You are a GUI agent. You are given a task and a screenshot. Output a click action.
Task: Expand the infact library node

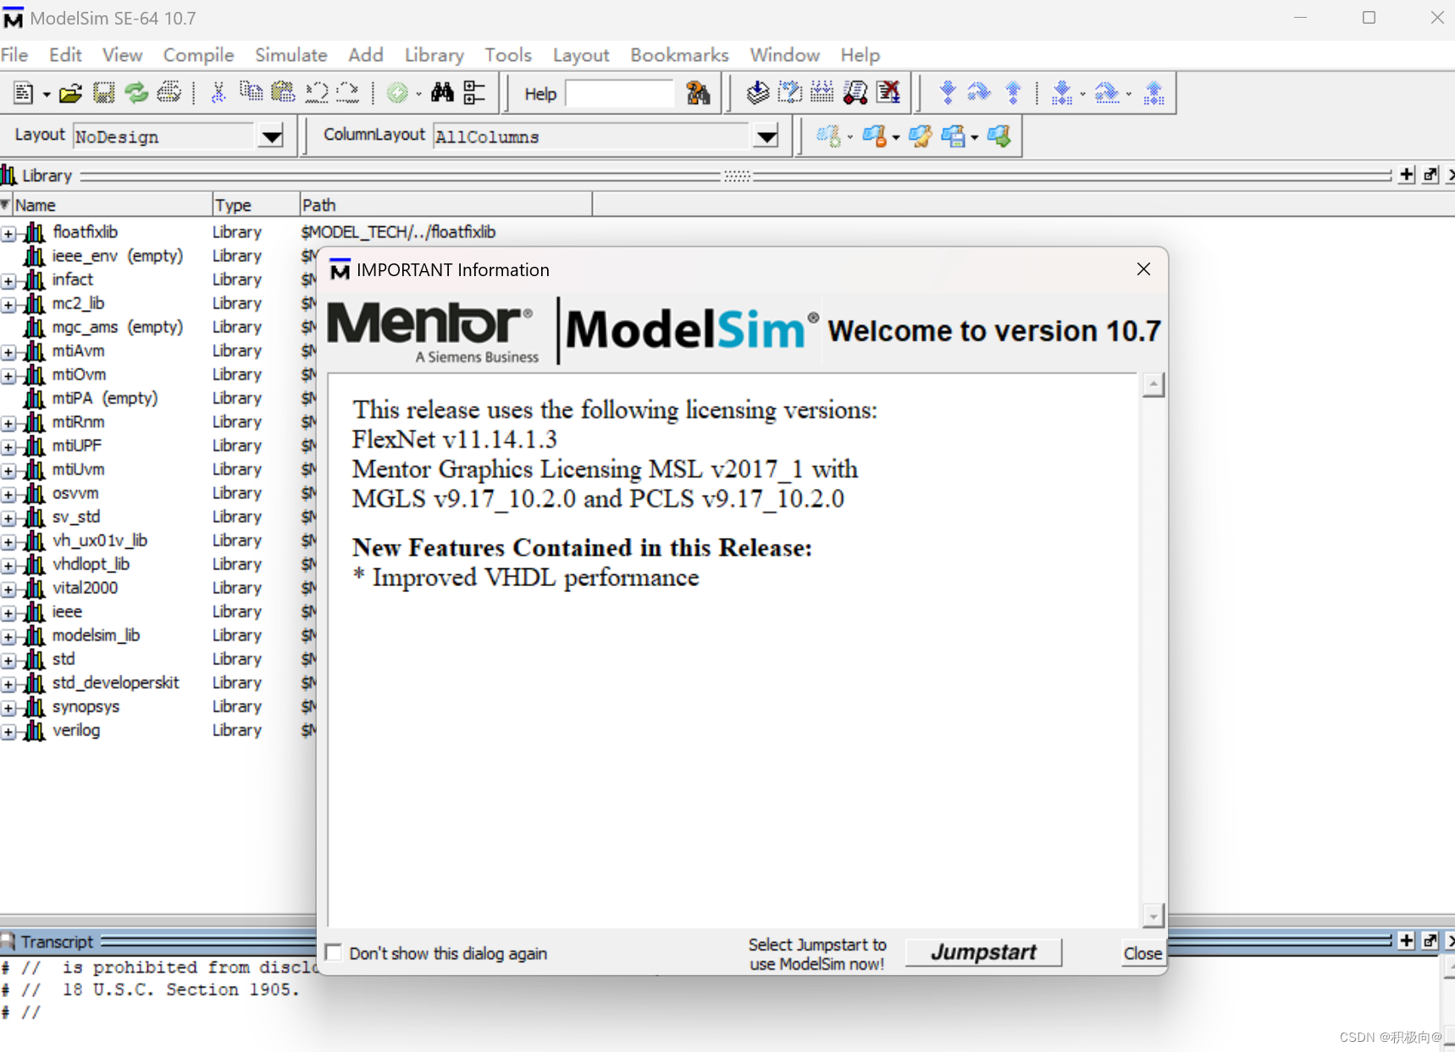coord(8,280)
